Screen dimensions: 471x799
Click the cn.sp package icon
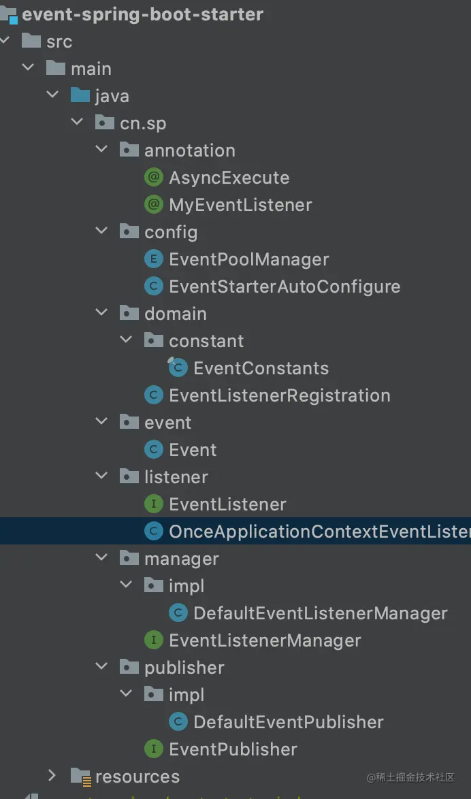tap(105, 123)
